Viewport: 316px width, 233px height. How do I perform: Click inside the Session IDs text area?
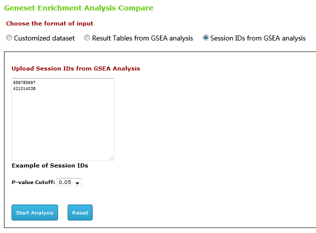(x=63, y=119)
